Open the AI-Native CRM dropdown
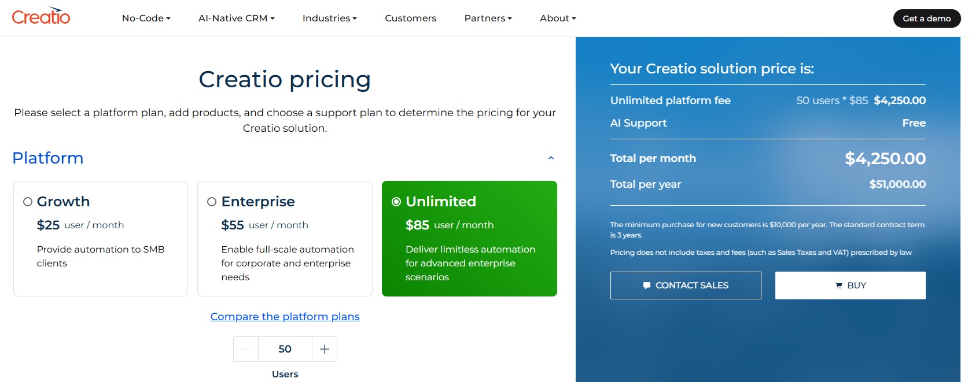972x382 pixels. (x=236, y=18)
